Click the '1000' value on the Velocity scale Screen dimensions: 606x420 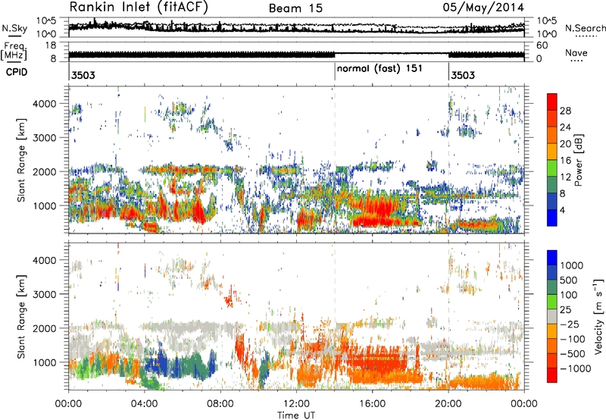(571, 265)
